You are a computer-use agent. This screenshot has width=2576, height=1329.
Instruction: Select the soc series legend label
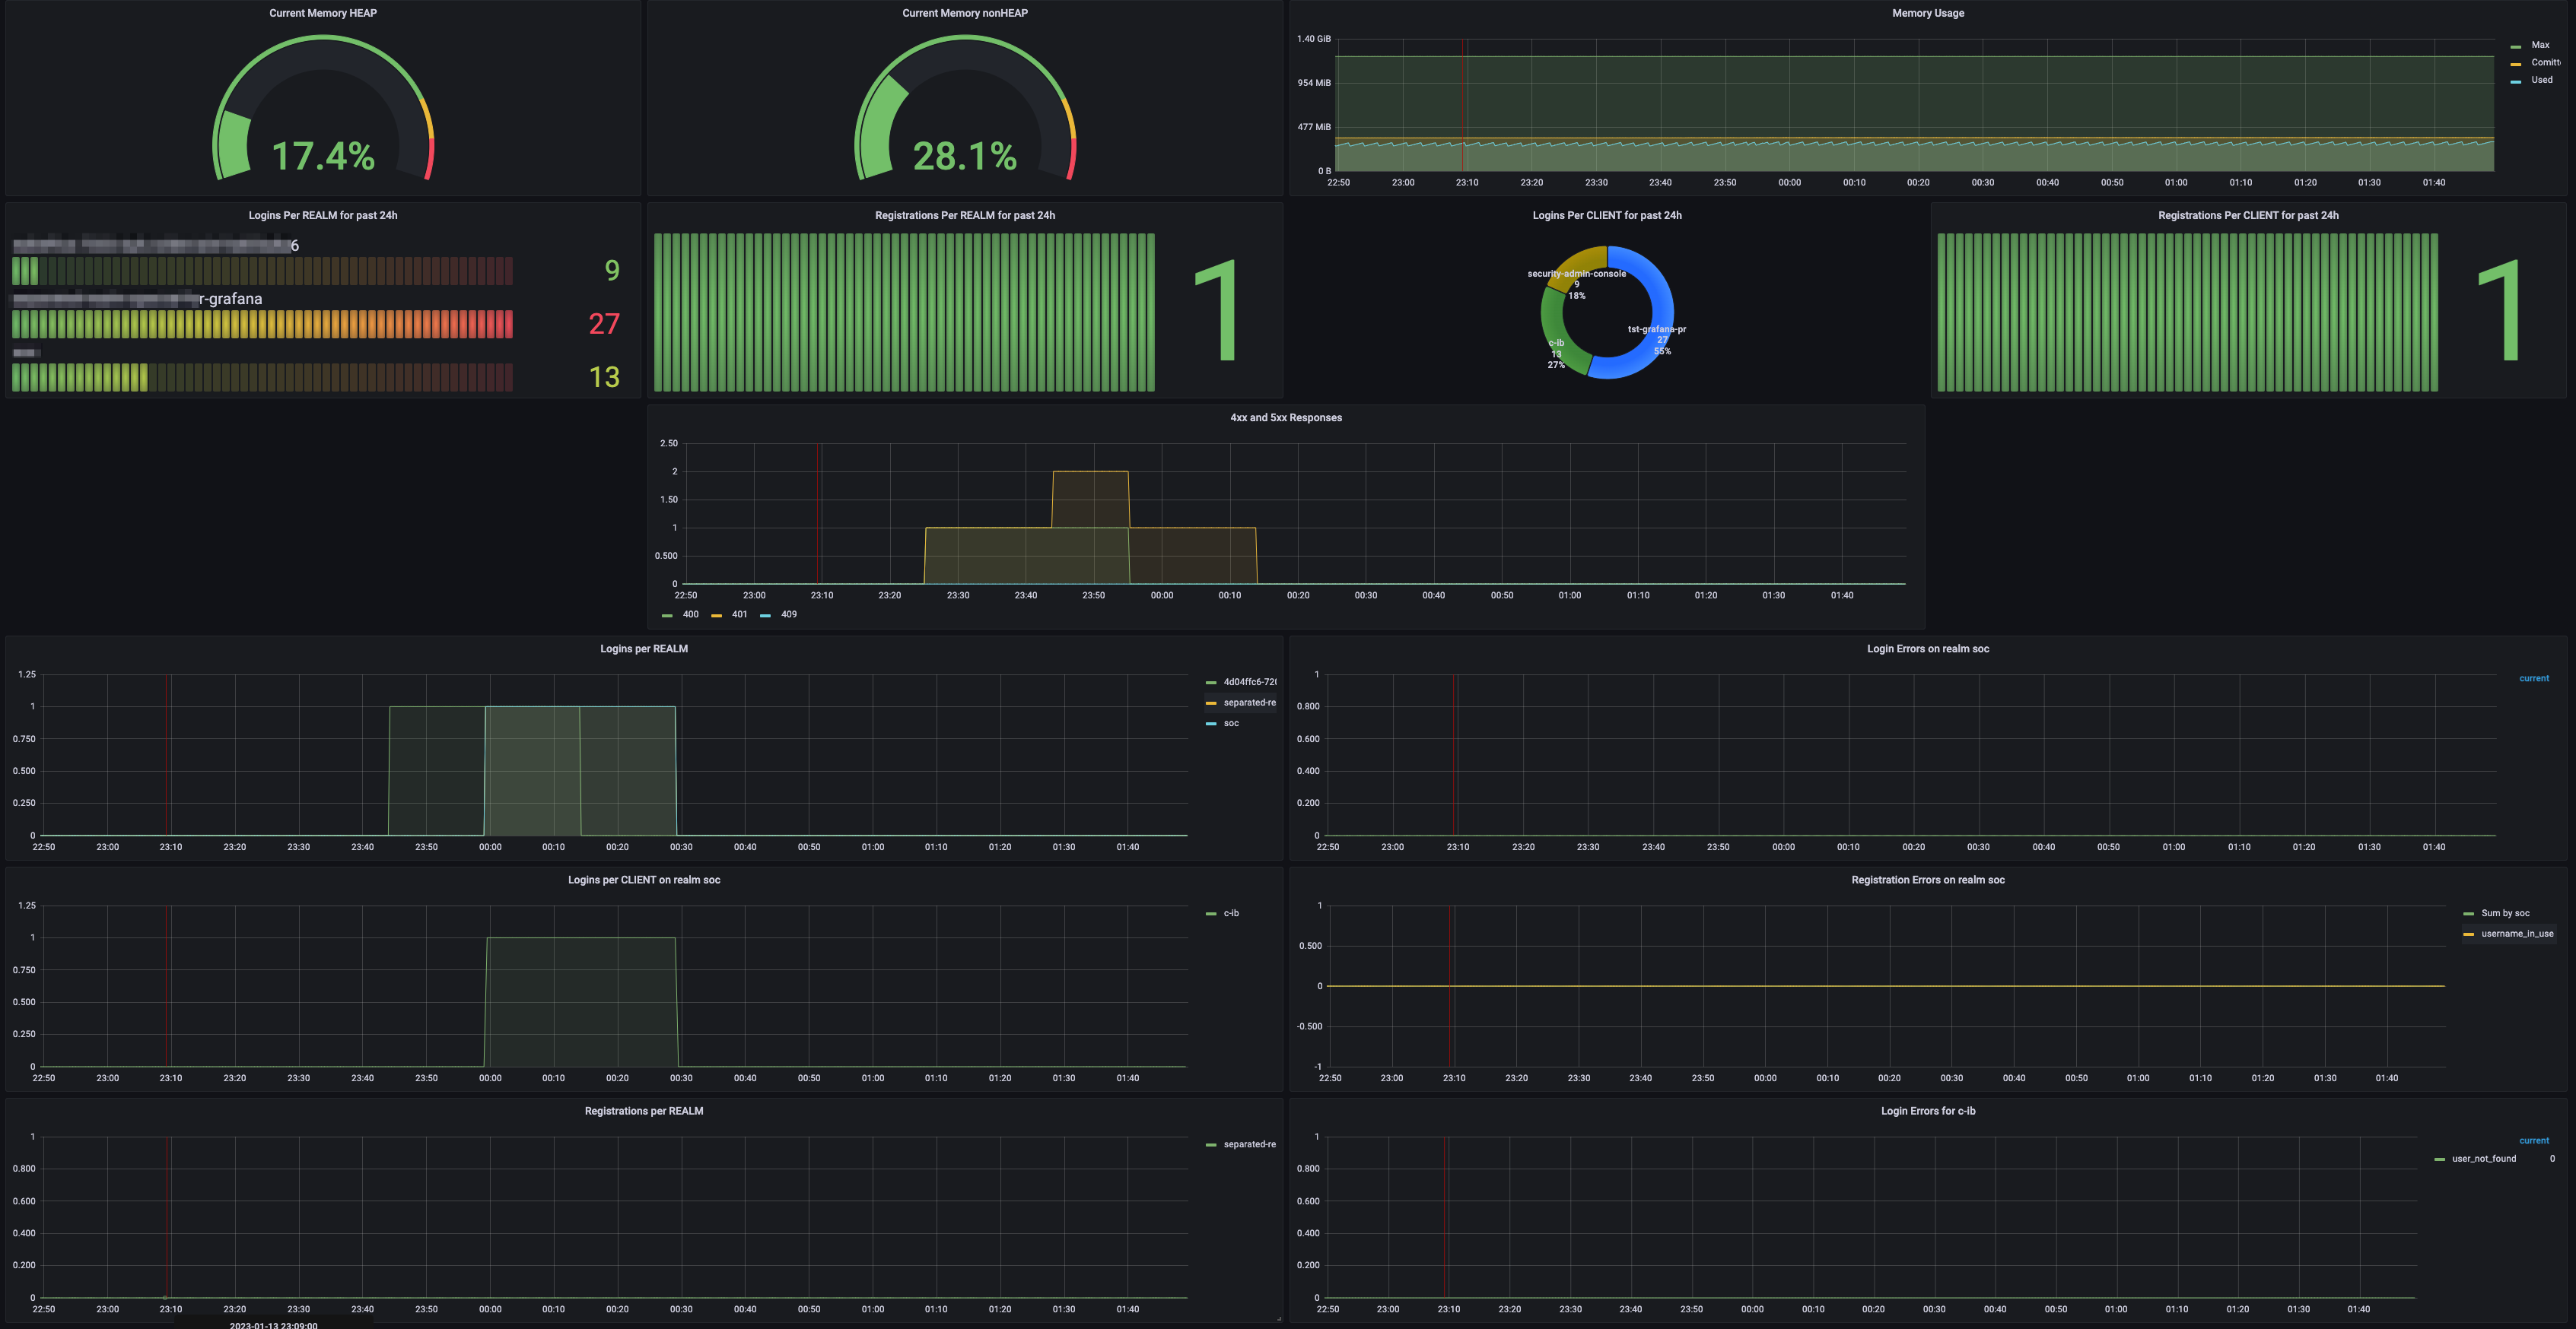(x=1231, y=724)
